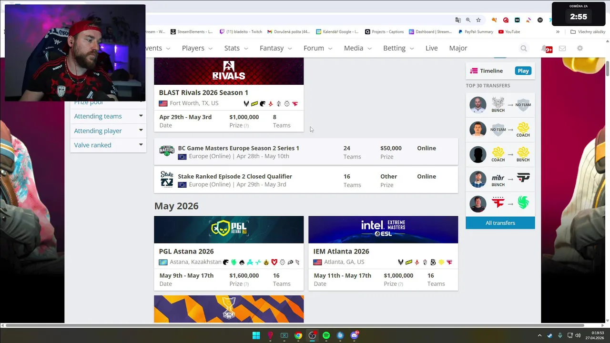The image size is (610, 343).
Task: Open OBS Studio from the taskbar
Action: click(x=312, y=335)
